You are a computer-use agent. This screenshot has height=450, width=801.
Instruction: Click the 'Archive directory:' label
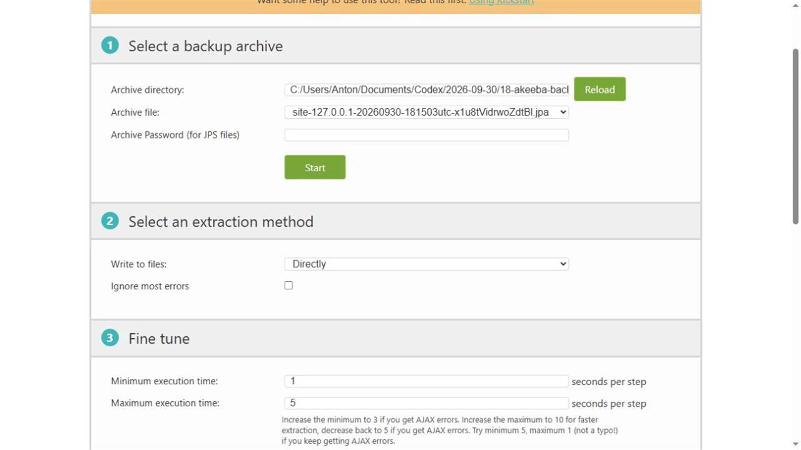point(148,89)
